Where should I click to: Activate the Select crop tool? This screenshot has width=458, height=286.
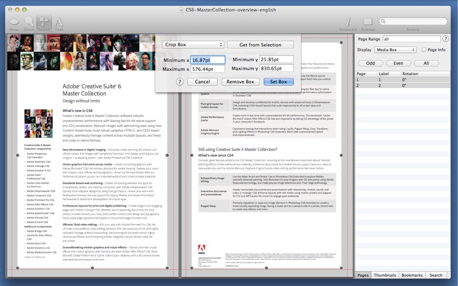(x=44, y=23)
